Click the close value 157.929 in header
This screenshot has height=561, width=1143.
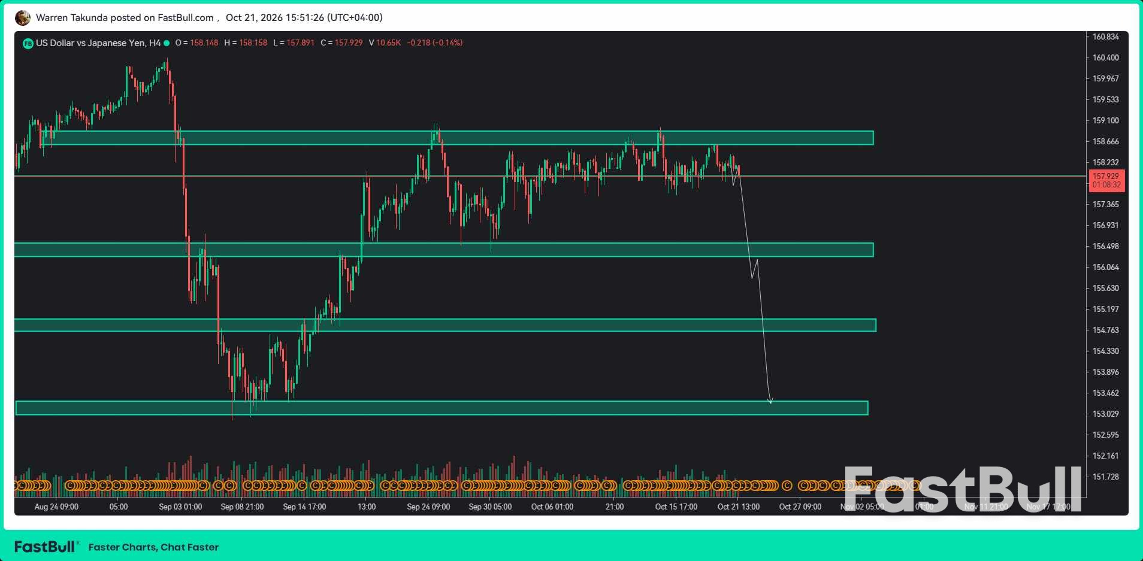coord(349,43)
